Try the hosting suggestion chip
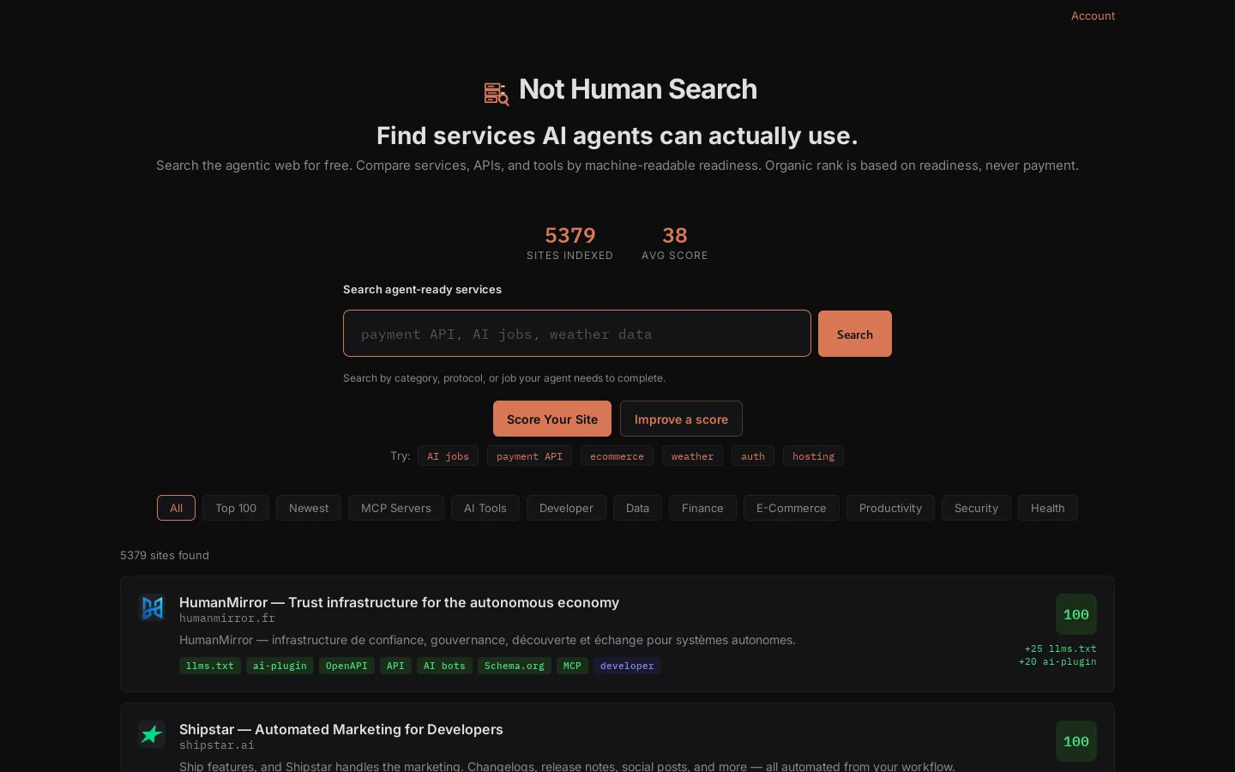 tap(813, 455)
